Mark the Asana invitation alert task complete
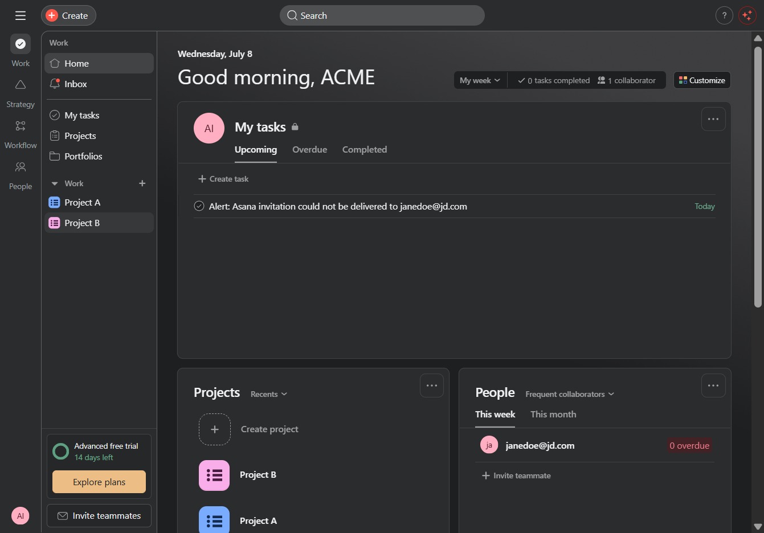The height and width of the screenshot is (533, 764). pyautogui.click(x=199, y=206)
